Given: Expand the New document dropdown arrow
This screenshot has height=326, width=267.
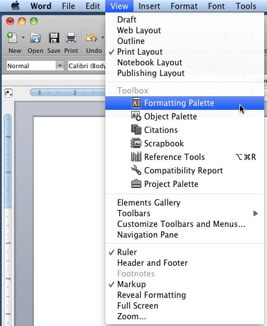Looking at the screenshot, I should tap(23, 38).
